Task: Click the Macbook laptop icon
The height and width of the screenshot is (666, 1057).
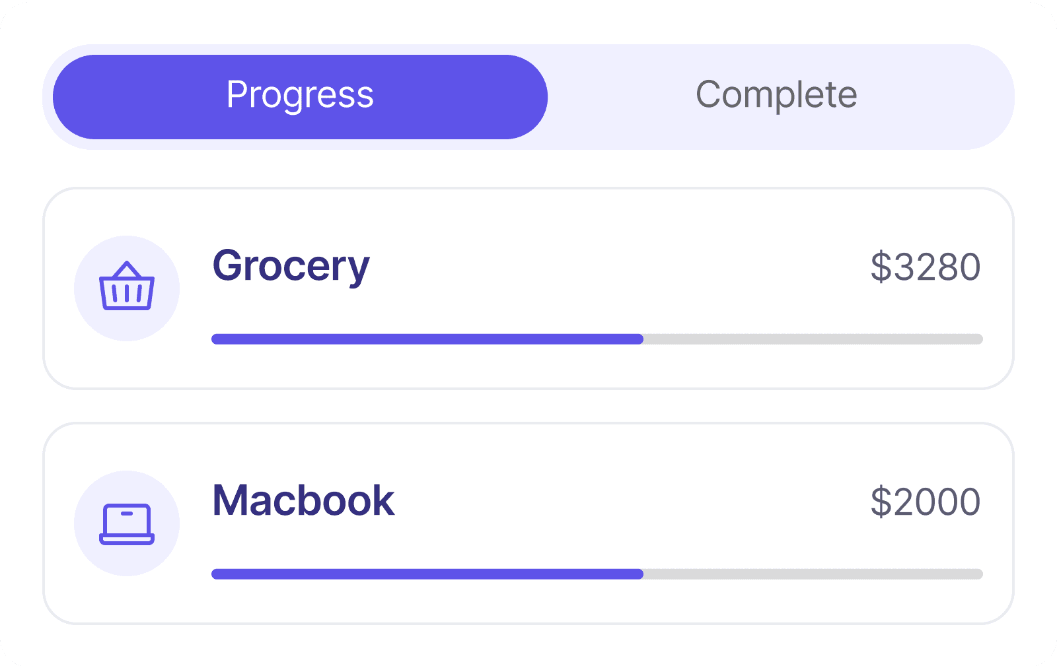Action: [x=127, y=523]
